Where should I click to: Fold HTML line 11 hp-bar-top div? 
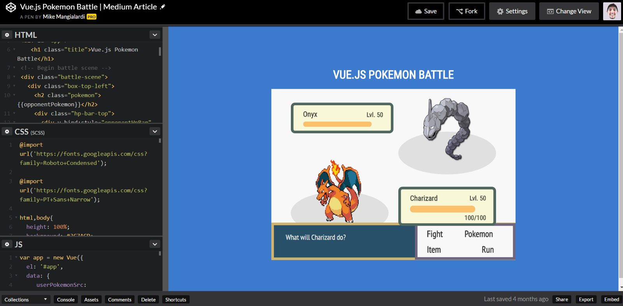click(x=14, y=113)
